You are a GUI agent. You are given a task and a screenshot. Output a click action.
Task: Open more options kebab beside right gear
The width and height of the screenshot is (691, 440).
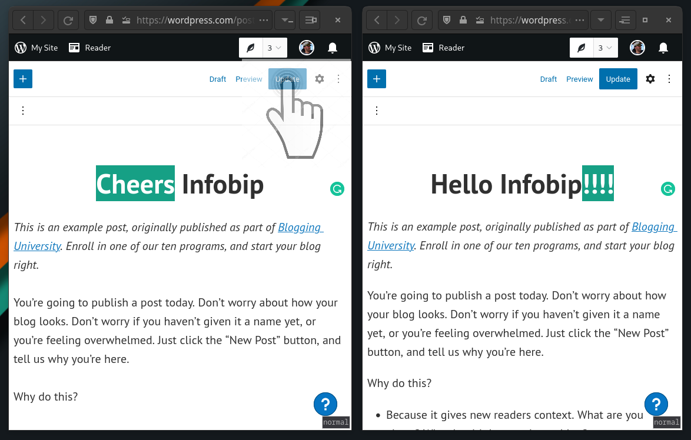click(669, 79)
